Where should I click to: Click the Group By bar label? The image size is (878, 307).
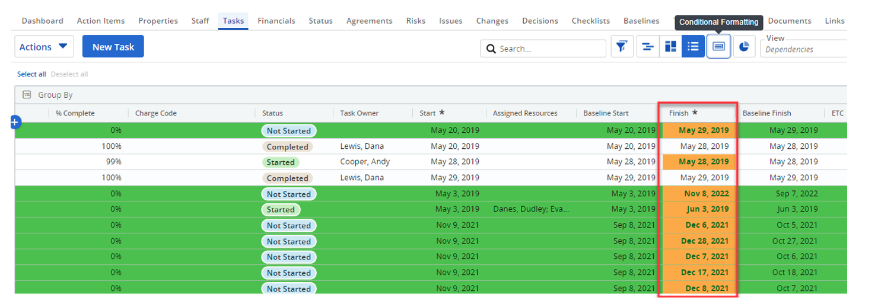[56, 95]
